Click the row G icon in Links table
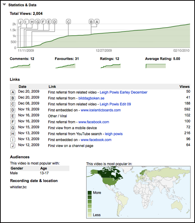 tap(13, 128)
